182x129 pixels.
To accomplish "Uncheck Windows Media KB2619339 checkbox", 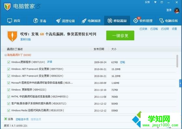I will (x=8, y=110).
